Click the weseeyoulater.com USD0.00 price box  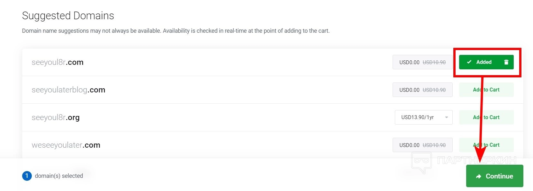click(x=422, y=145)
